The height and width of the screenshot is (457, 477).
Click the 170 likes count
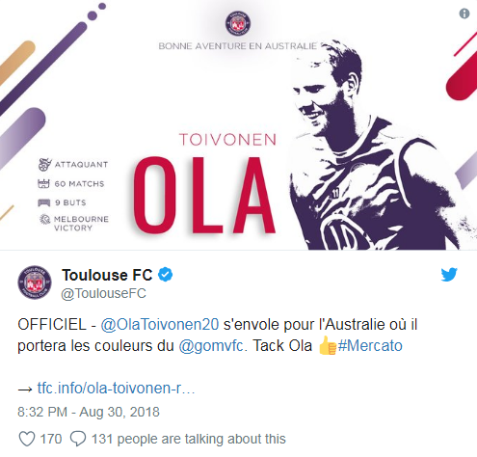(50, 439)
